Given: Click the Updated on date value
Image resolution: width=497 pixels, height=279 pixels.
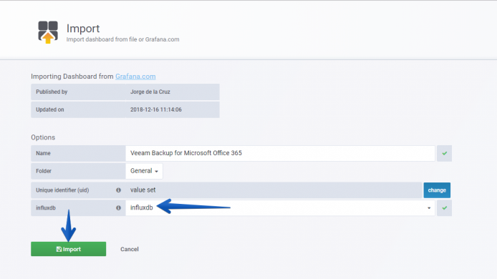Looking at the screenshot, I should [156, 109].
